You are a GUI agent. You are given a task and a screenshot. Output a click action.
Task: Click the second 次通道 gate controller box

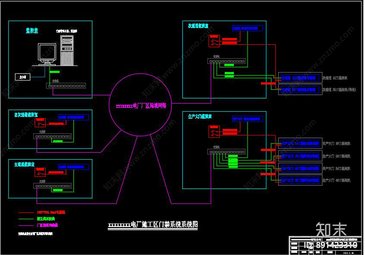coord(300,90)
